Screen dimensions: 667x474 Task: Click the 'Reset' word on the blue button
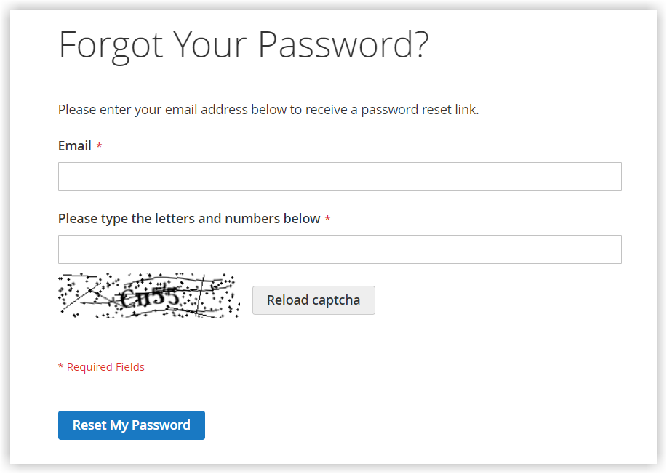89,425
